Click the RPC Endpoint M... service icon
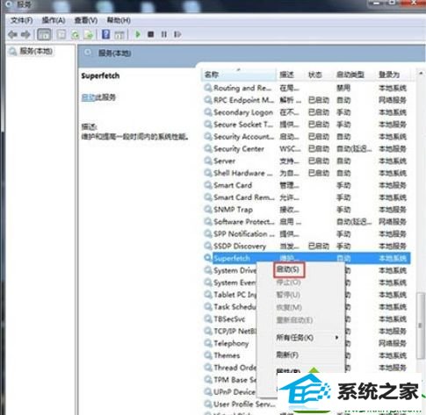This screenshot has height=415, width=426. 208,100
